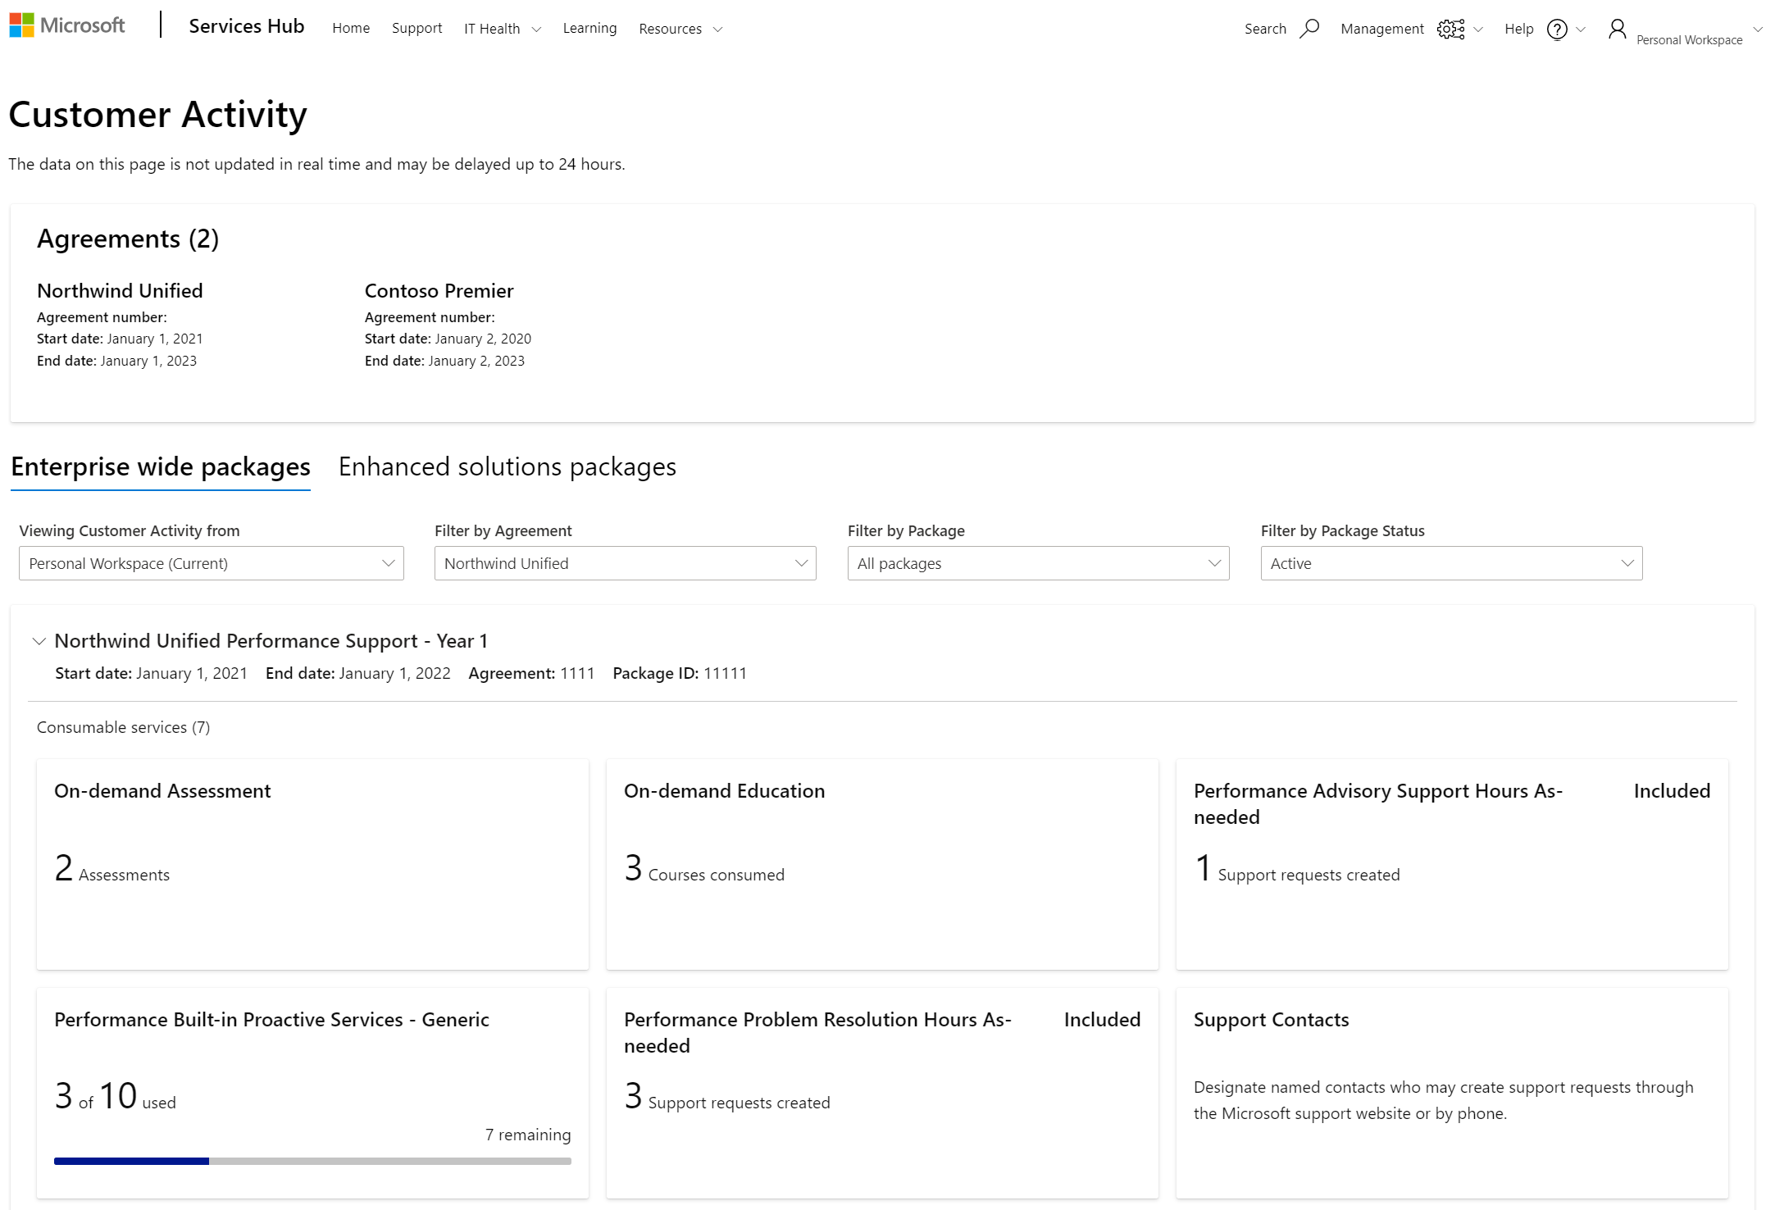Open the Viewing Customer Activity from dropdown
Viewport: 1775px width, 1210px height.
pos(211,562)
